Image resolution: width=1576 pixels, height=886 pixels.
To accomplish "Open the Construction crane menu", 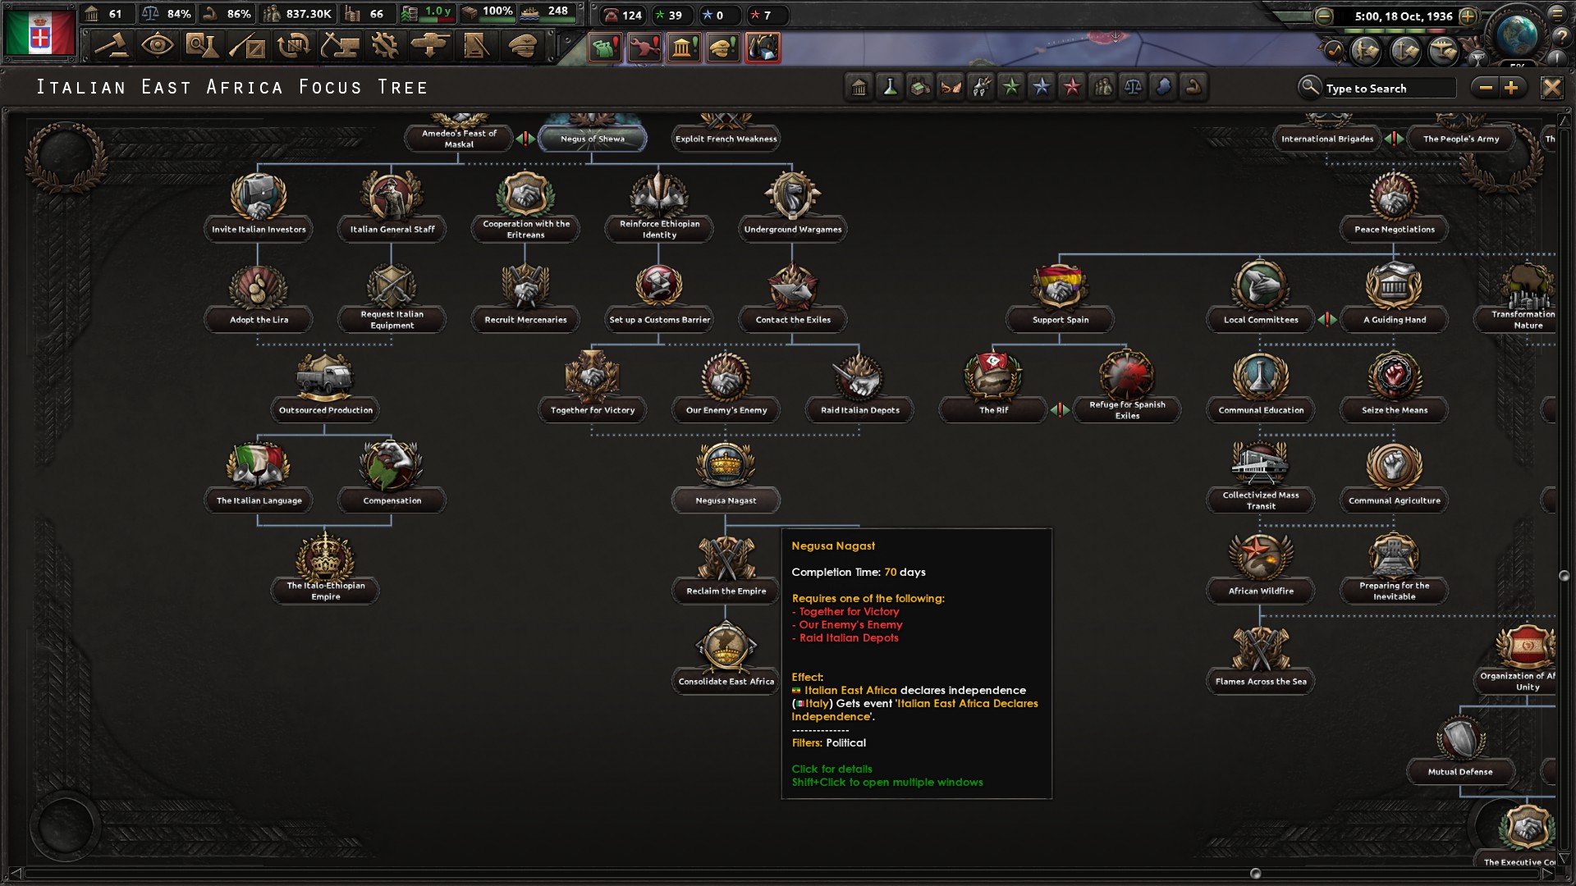I will (339, 45).
